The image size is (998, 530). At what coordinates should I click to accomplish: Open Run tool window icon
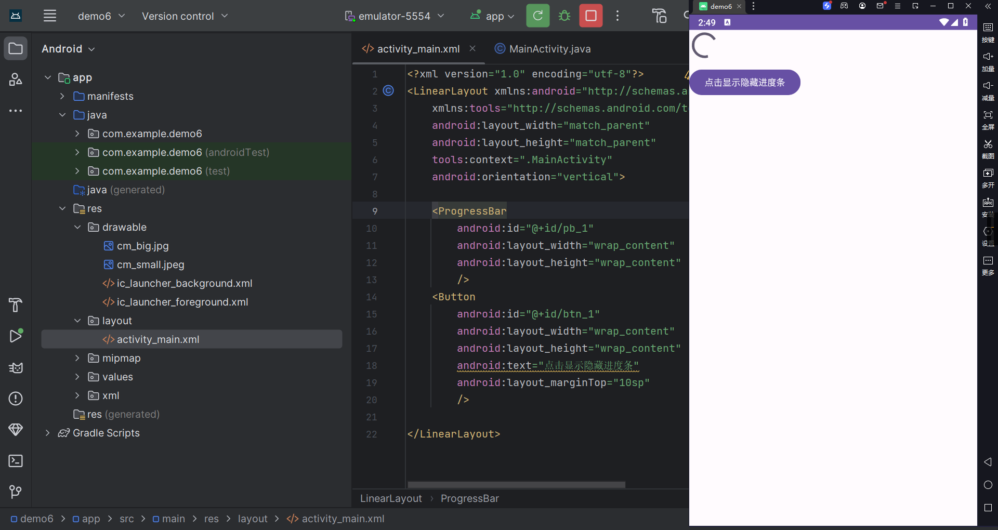coord(16,336)
